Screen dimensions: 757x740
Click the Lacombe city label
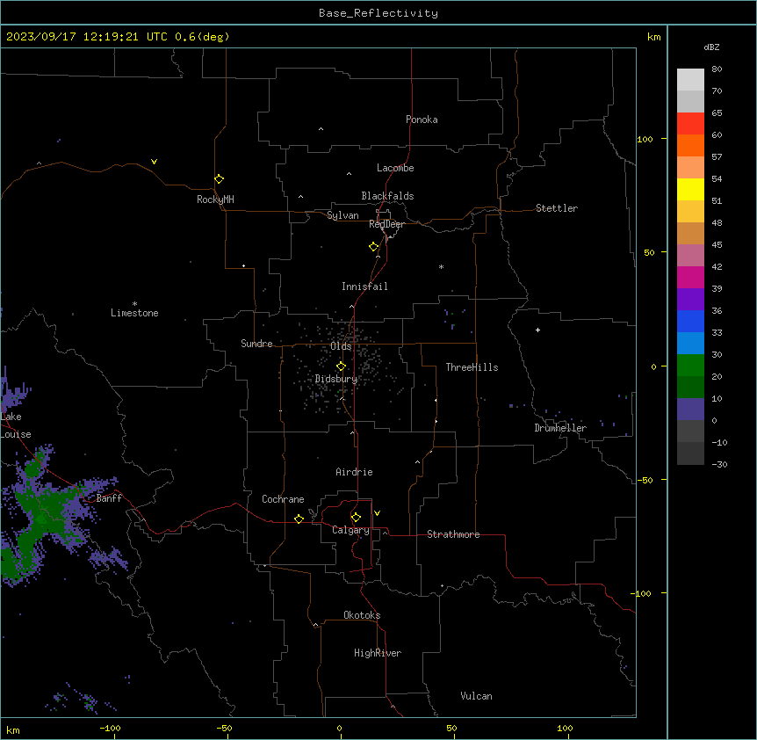coord(395,168)
